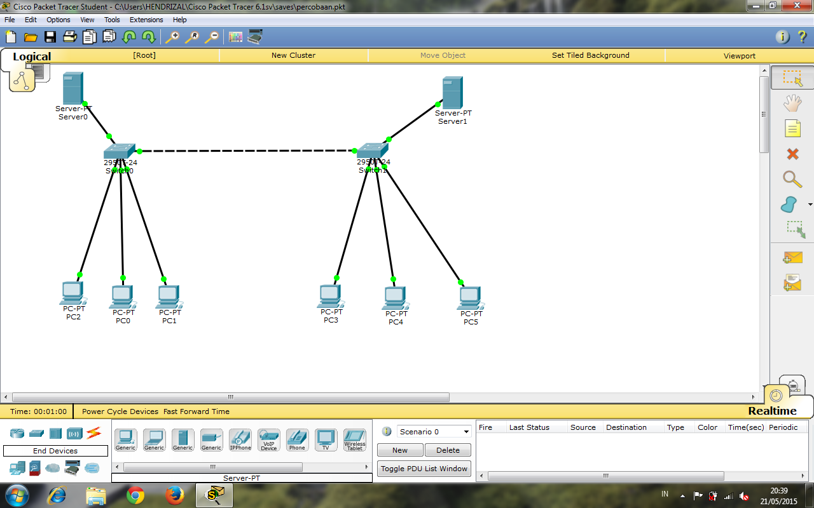Open the custom devices dialog icon

(255, 37)
